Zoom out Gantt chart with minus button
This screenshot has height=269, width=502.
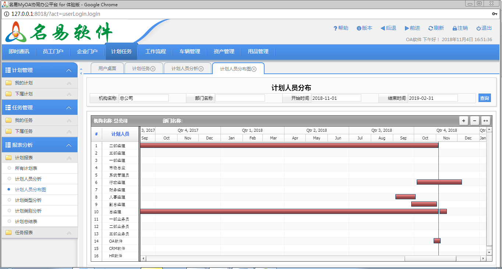coord(474,121)
